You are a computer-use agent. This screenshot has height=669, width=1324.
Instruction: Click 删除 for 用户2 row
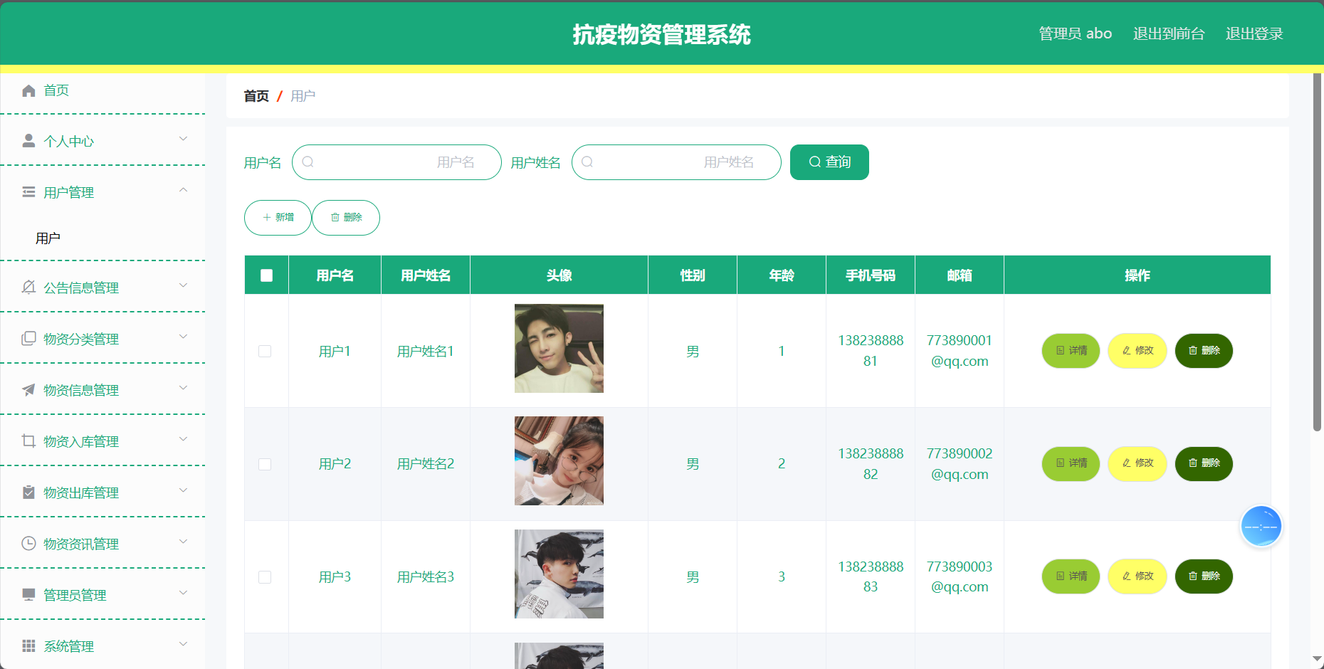1204,463
